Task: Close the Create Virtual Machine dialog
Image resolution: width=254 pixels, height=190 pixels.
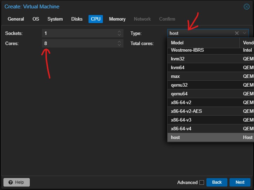Action: [247, 7]
